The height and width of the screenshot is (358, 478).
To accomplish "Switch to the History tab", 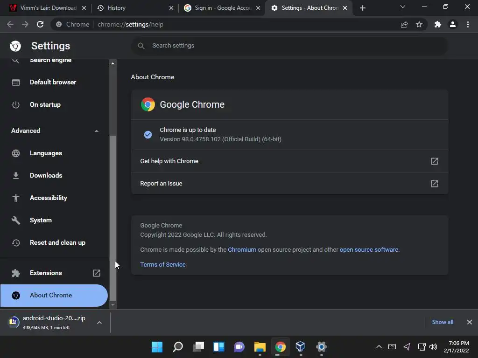I will [x=135, y=8].
